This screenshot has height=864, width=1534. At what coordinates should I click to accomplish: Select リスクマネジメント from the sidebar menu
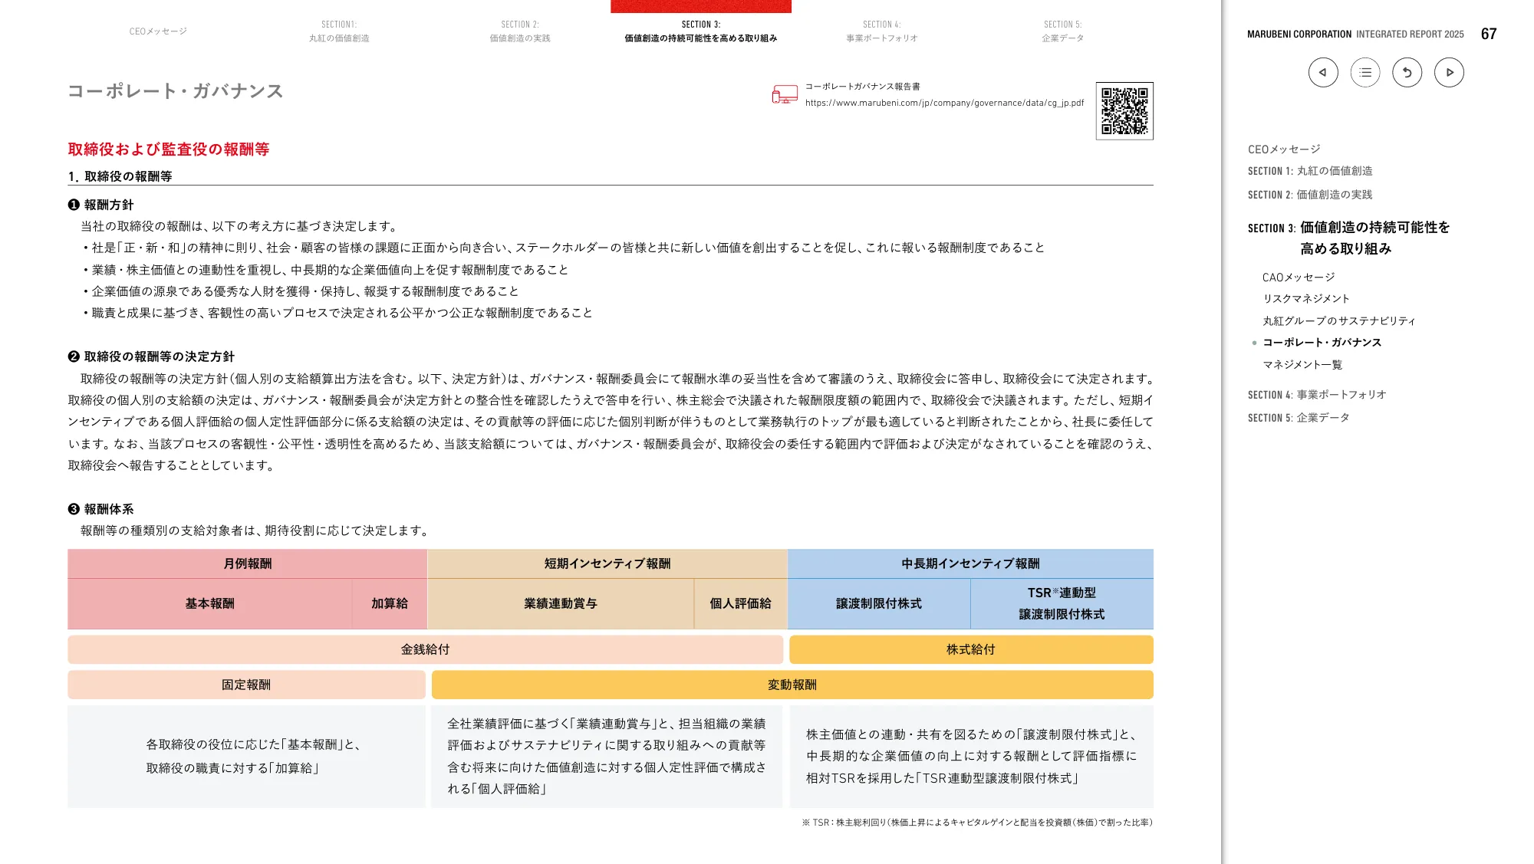point(1307,299)
